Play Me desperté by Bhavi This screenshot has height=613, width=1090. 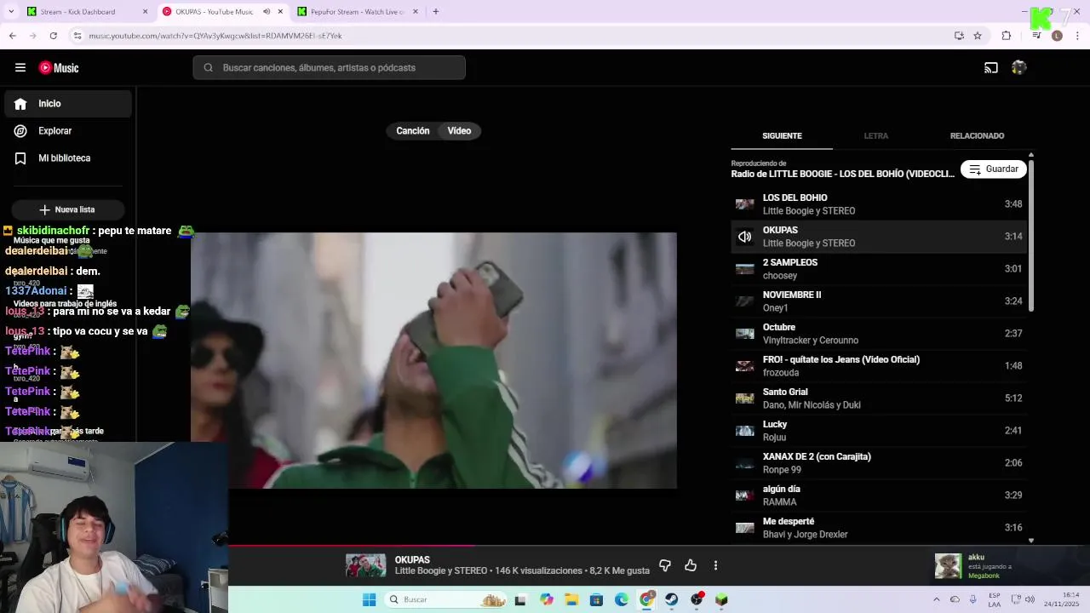(879, 528)
